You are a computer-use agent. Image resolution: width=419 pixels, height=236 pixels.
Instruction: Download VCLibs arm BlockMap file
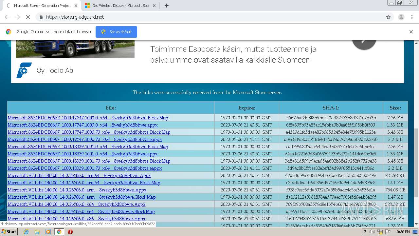point(82,197)
